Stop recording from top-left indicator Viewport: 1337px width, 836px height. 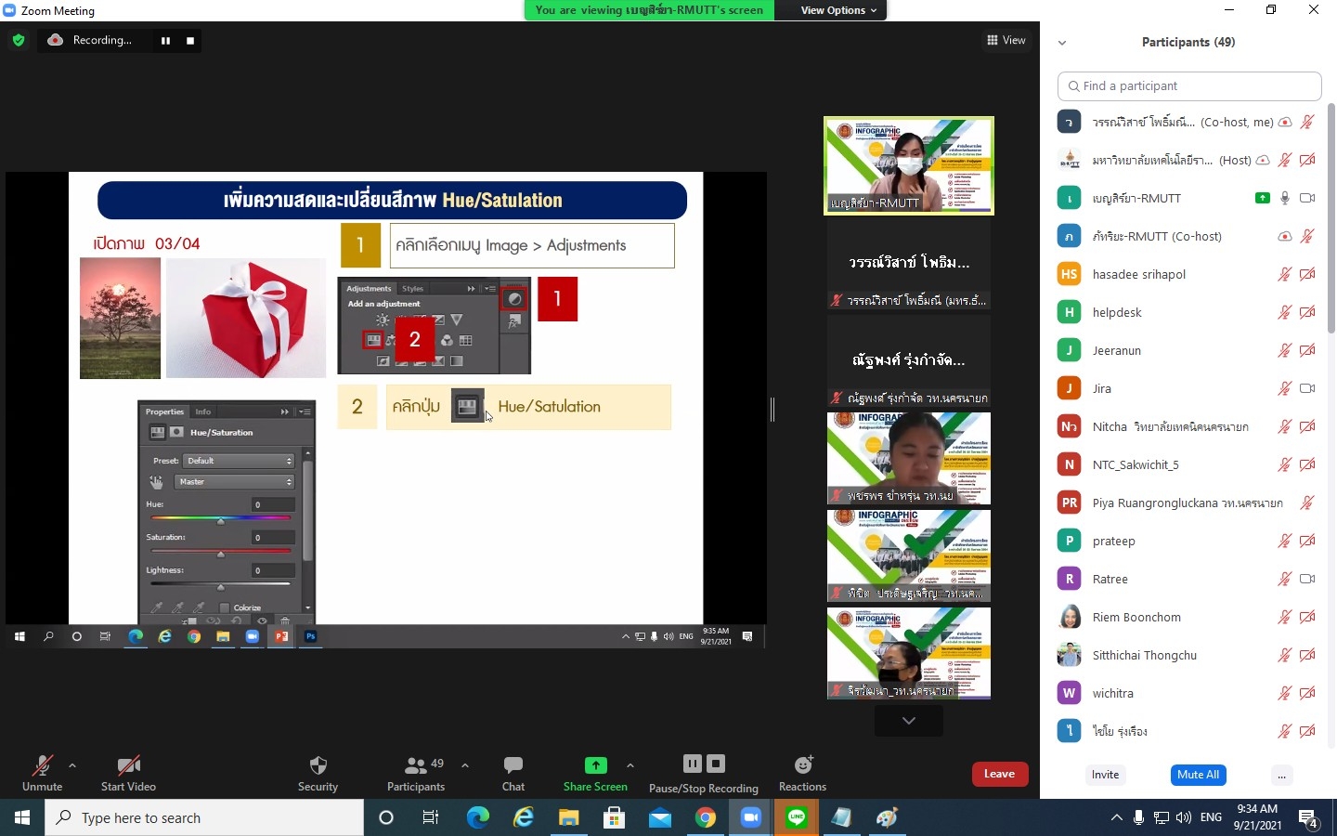coord(190,40)
